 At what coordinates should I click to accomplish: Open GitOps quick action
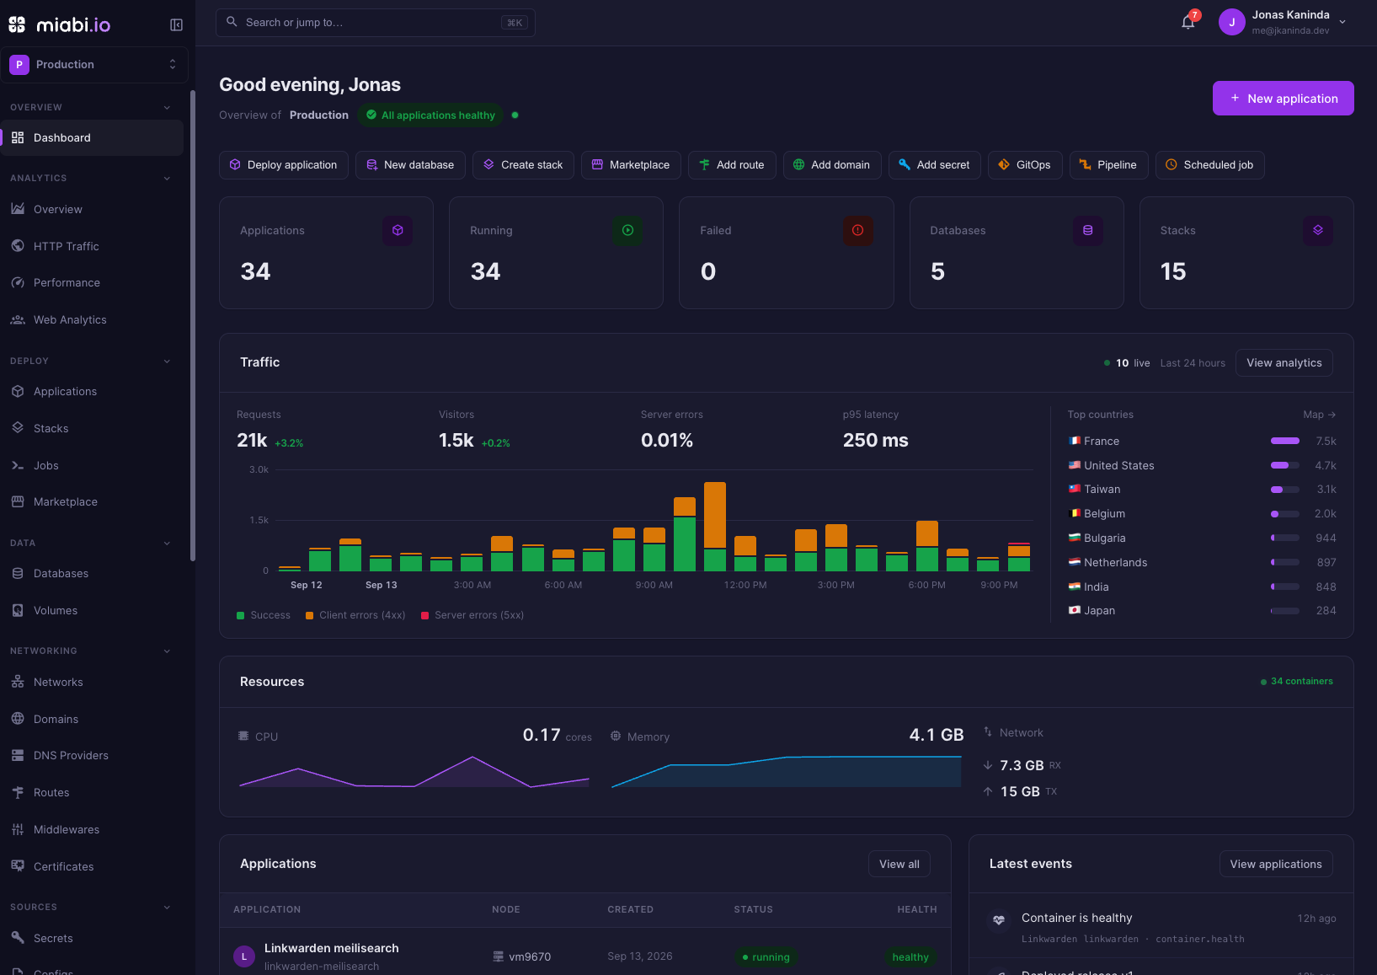(x=1025, y=165)
